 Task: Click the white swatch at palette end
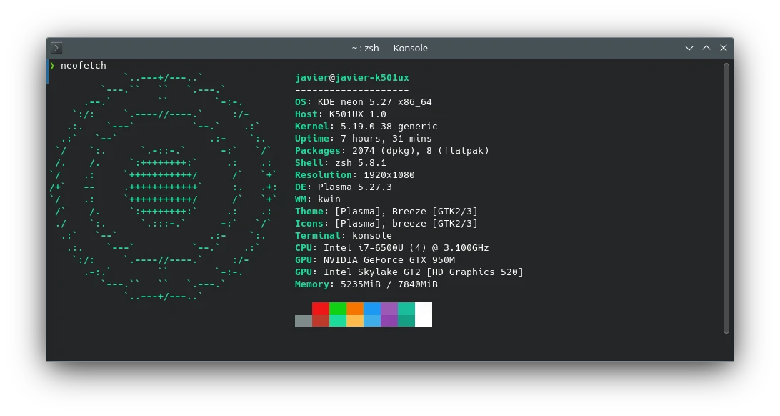pyautogui.click(x=424, y=315)
